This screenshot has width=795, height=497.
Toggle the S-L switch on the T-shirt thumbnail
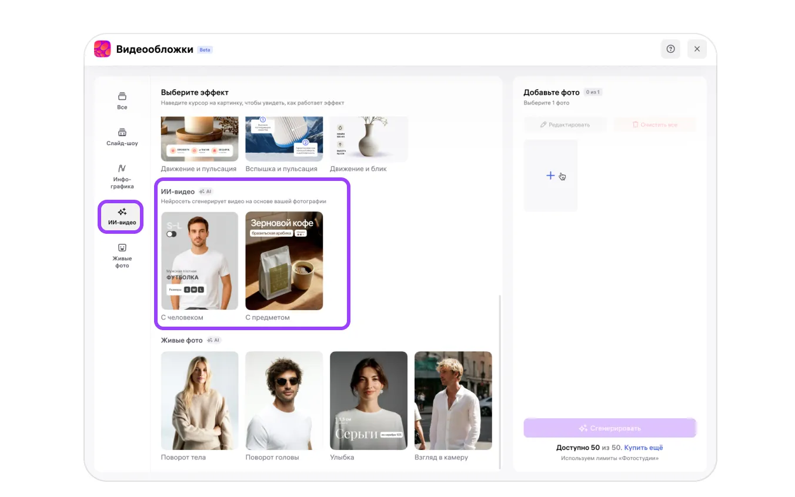coord(172,234)
